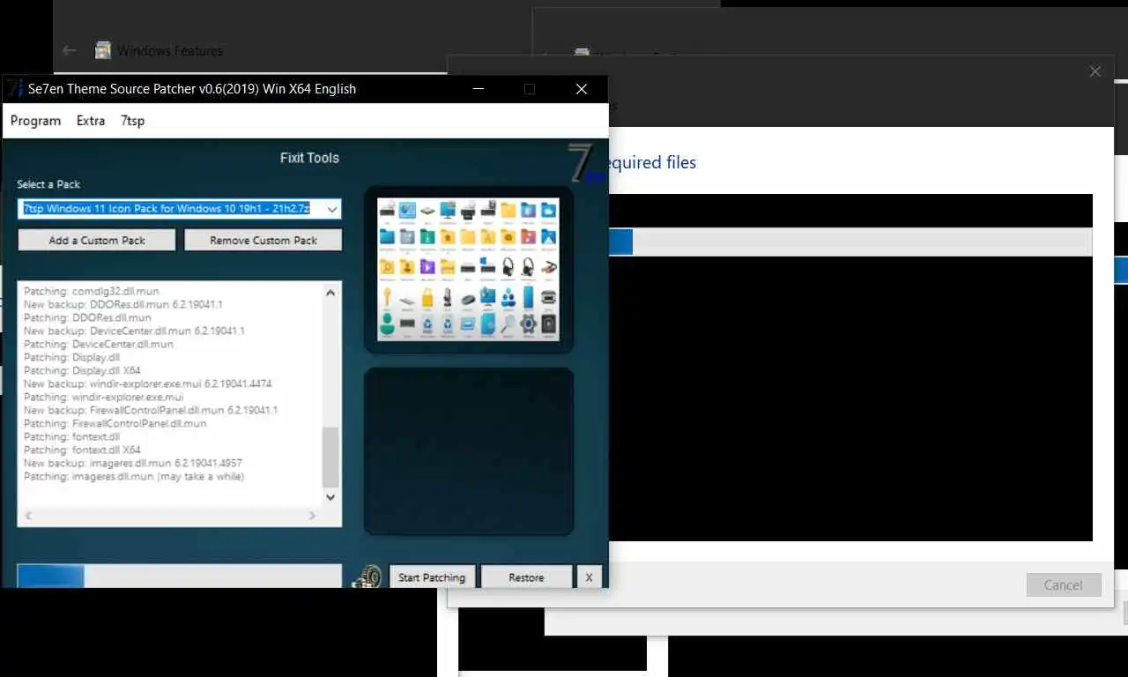Click the yellow padlock icon in pack preview
1128x677 pixels.
point(427,297)
